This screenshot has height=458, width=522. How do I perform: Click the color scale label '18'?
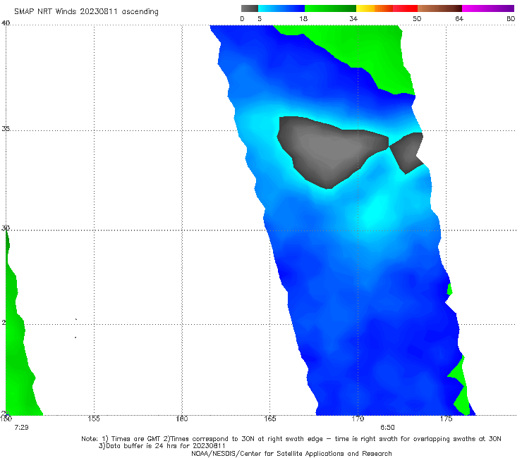pos(303,19)
